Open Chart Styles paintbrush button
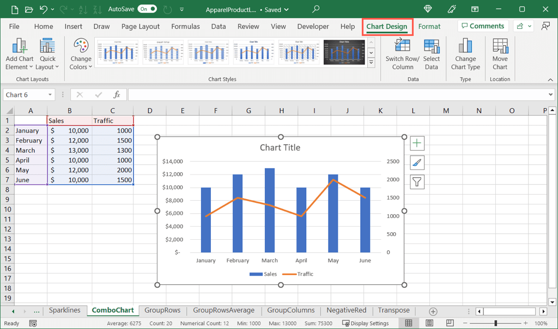Viewport: 558px width, 329px height. tap(417, 163)
